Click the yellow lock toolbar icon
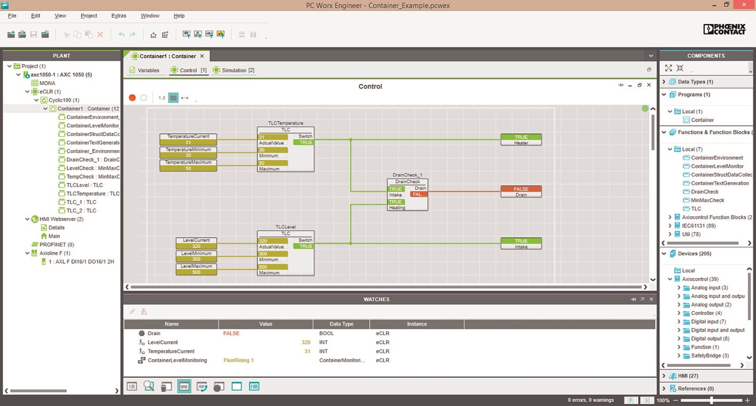The image size is (756, 406). 221,35
